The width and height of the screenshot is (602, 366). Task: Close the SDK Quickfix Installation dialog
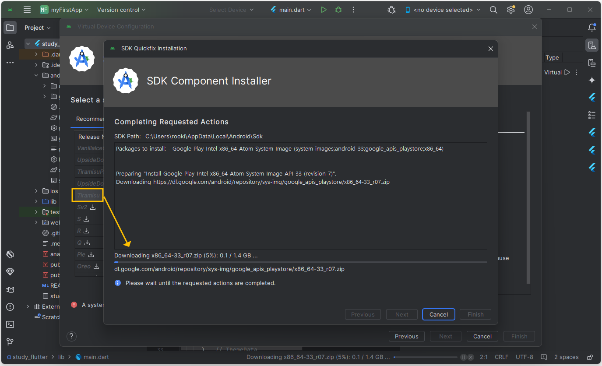tap(491, 49)
